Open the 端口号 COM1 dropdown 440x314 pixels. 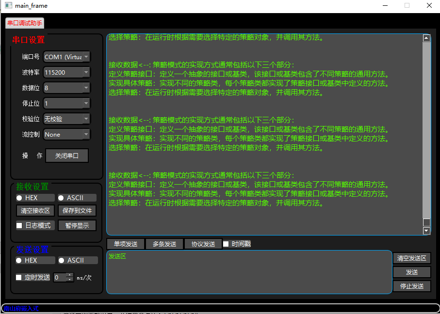coord(66,57)
